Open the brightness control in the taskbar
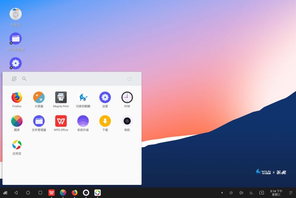The width and height of the screenshot is (296, 198). tap(231, 193)
